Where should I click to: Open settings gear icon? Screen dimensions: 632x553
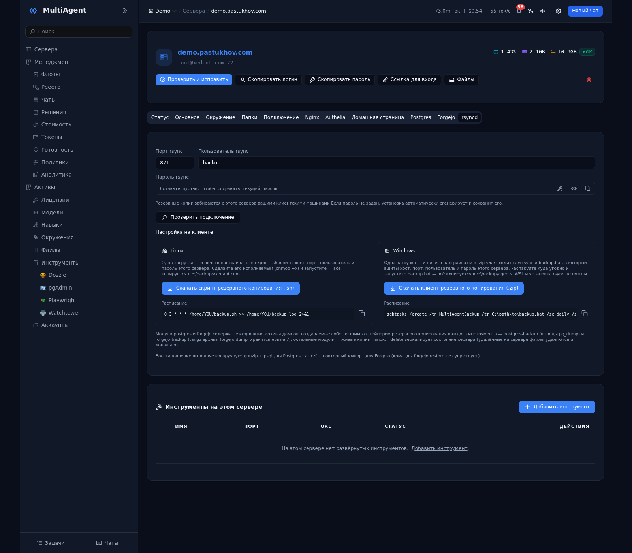(x=558, y=11)
